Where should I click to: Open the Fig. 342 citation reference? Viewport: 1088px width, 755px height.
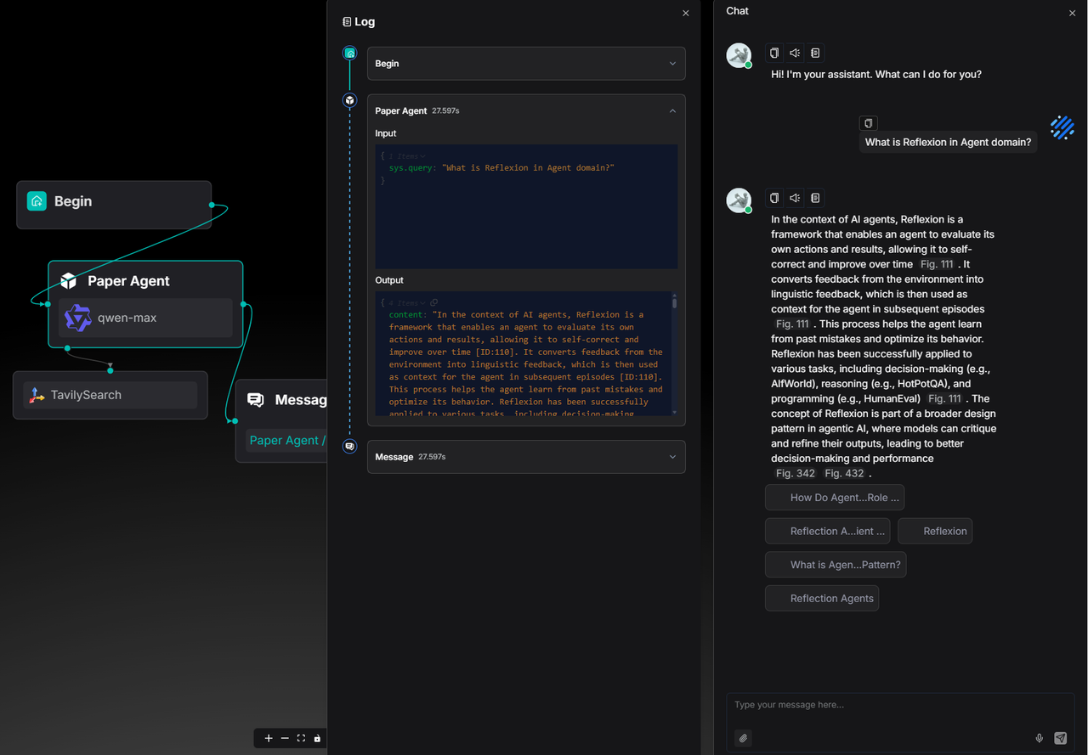(795, 473)
